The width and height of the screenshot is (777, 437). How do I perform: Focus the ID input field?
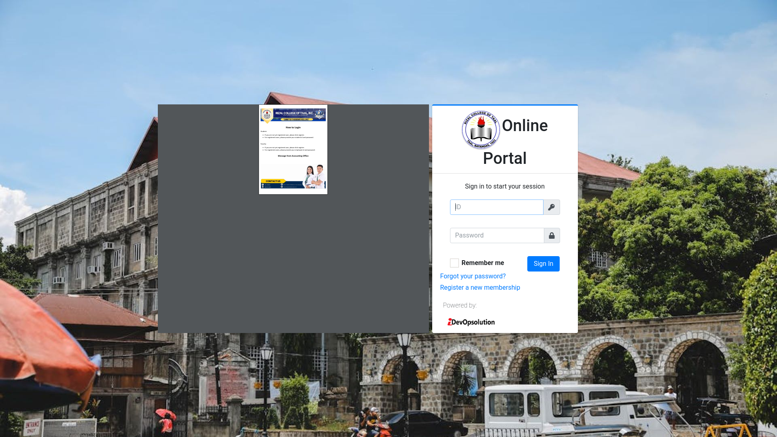coord(497,207)
